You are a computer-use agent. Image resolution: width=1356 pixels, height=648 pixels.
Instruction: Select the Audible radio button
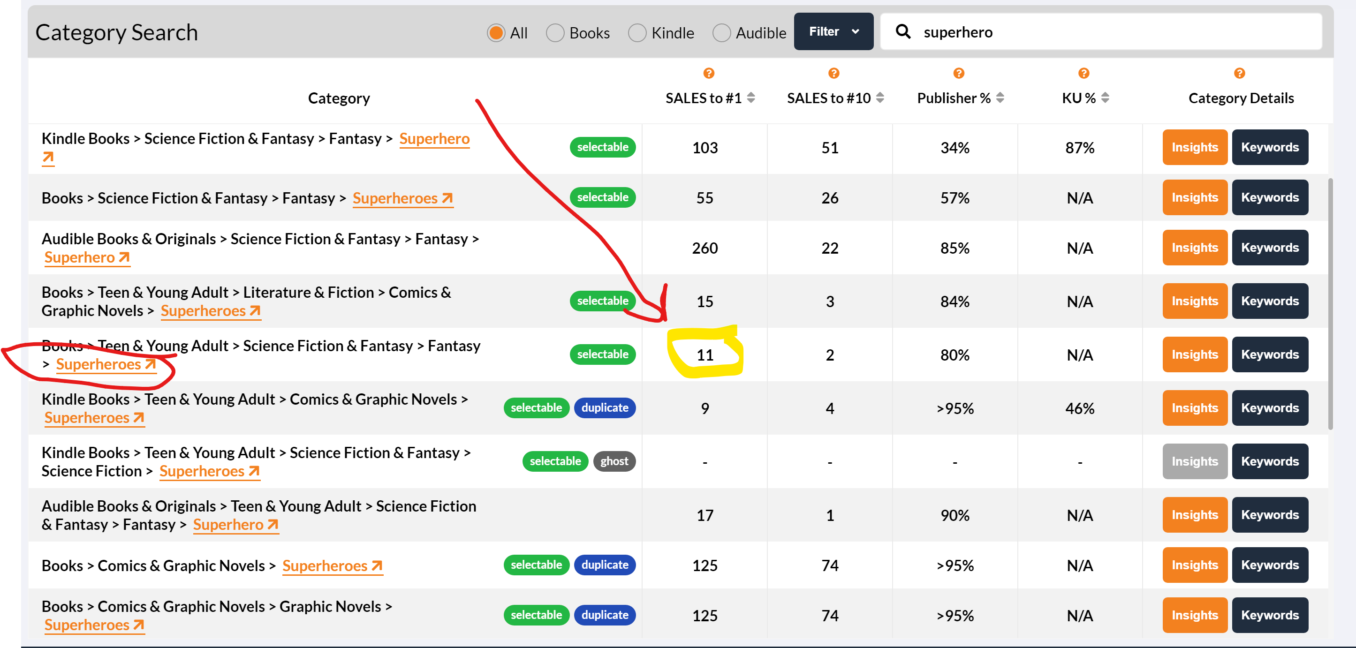tap(721, 33)
